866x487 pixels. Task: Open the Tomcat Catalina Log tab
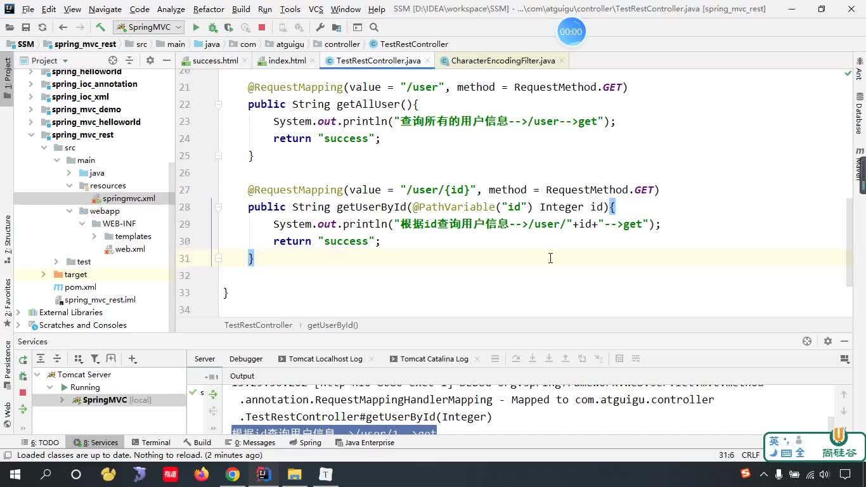tap(434, 358)
